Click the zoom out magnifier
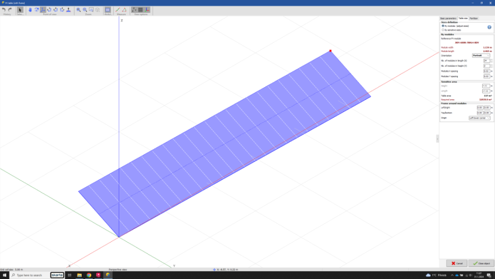Image resolution: width=495 pixels, height=279 pixels. click(x=85, y=9)
